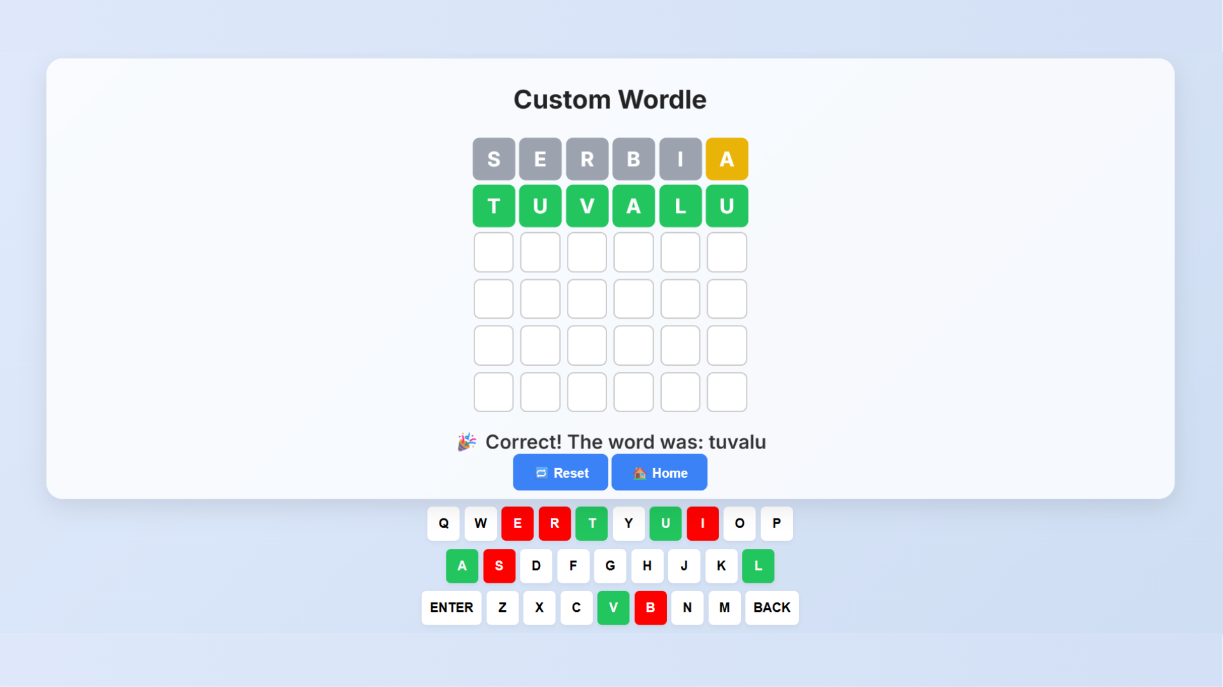
Task: Click the M key
Action: pyautogui.click(x=725, y=607)
